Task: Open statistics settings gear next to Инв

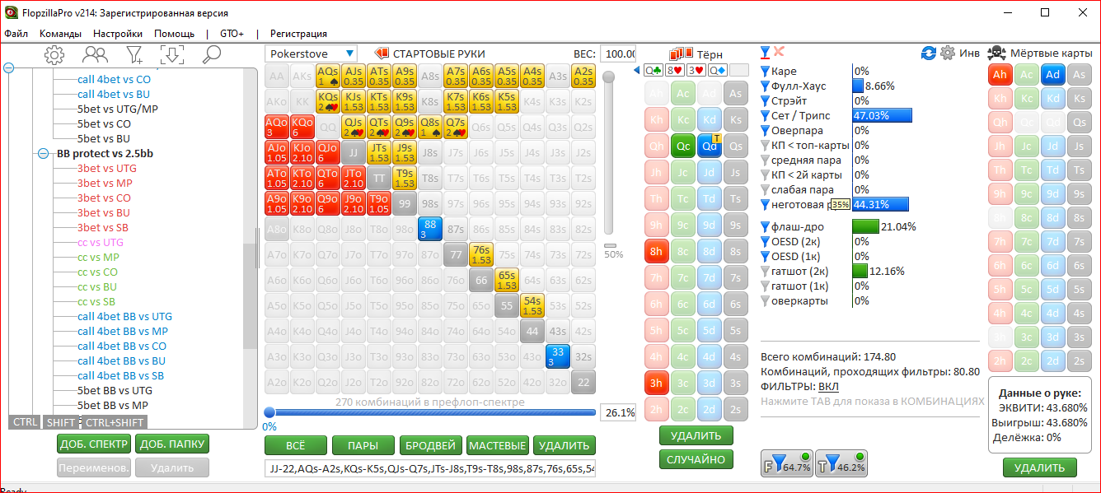Action: 948,53
